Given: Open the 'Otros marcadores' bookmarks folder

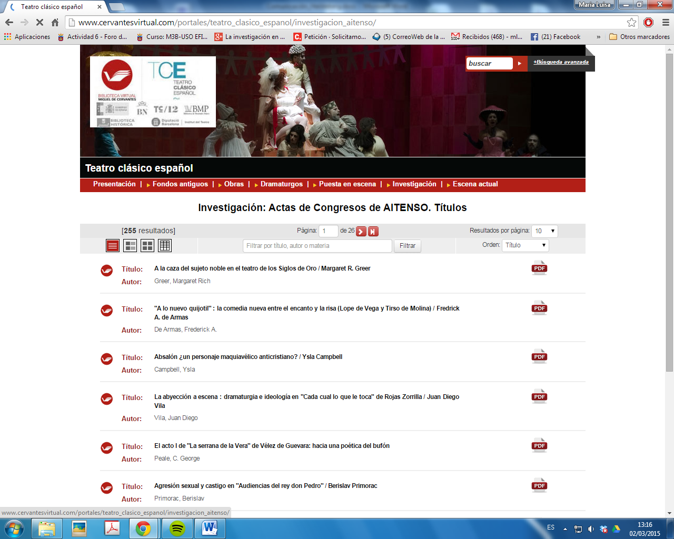Looking at the screenshot, I should [639, 37].
